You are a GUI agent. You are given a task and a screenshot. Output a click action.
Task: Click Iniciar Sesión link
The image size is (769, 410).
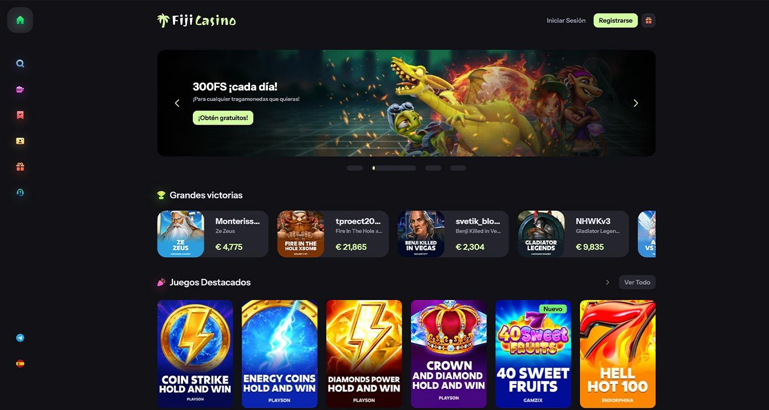pos(566,20)
